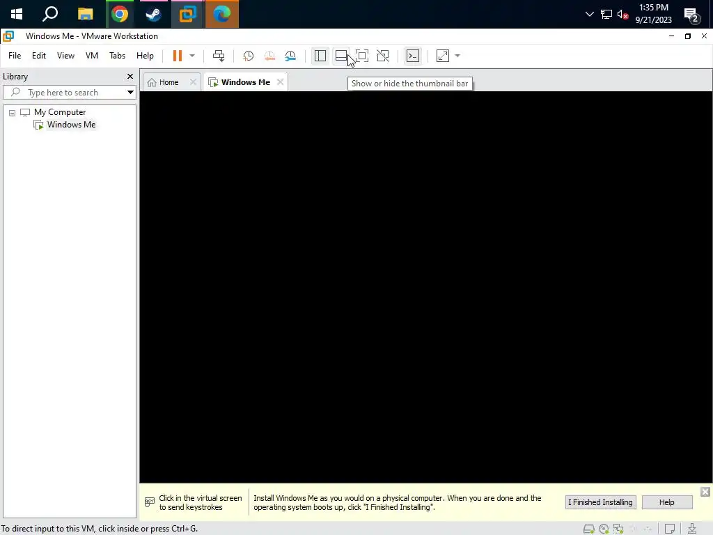Click the stretch guest display icon
Image resolution: width=713 pixels, height=535 pixels.
point(442,56)
